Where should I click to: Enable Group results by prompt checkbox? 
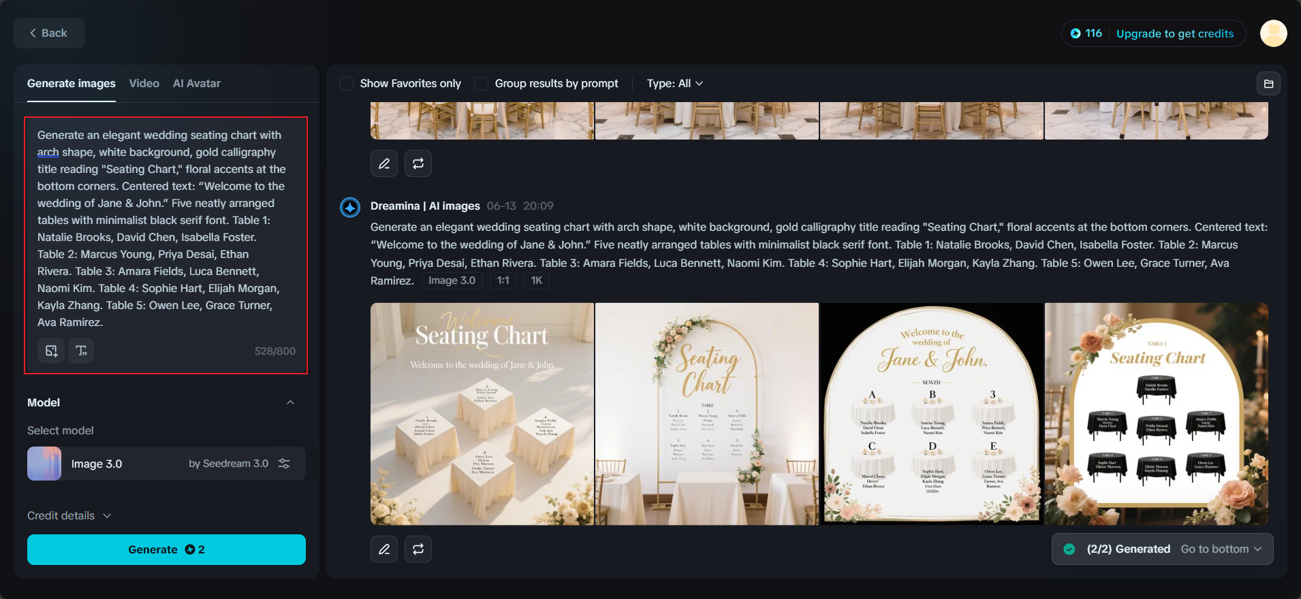click(482, 84)
